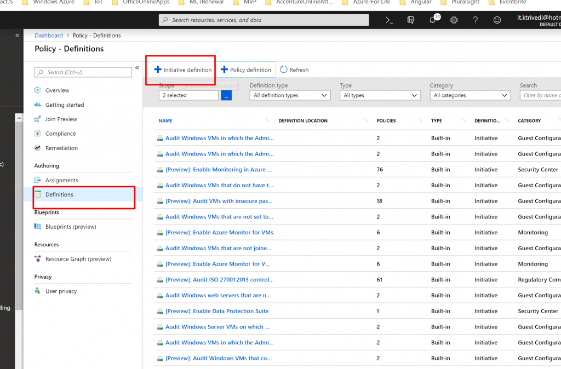Open the Definition type dropdown

(290, 95)
